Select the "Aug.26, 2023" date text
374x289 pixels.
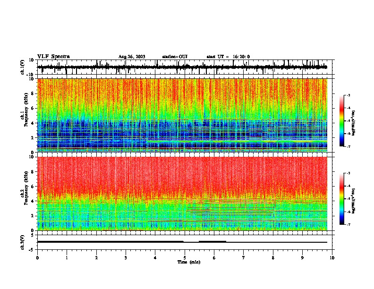132,57
